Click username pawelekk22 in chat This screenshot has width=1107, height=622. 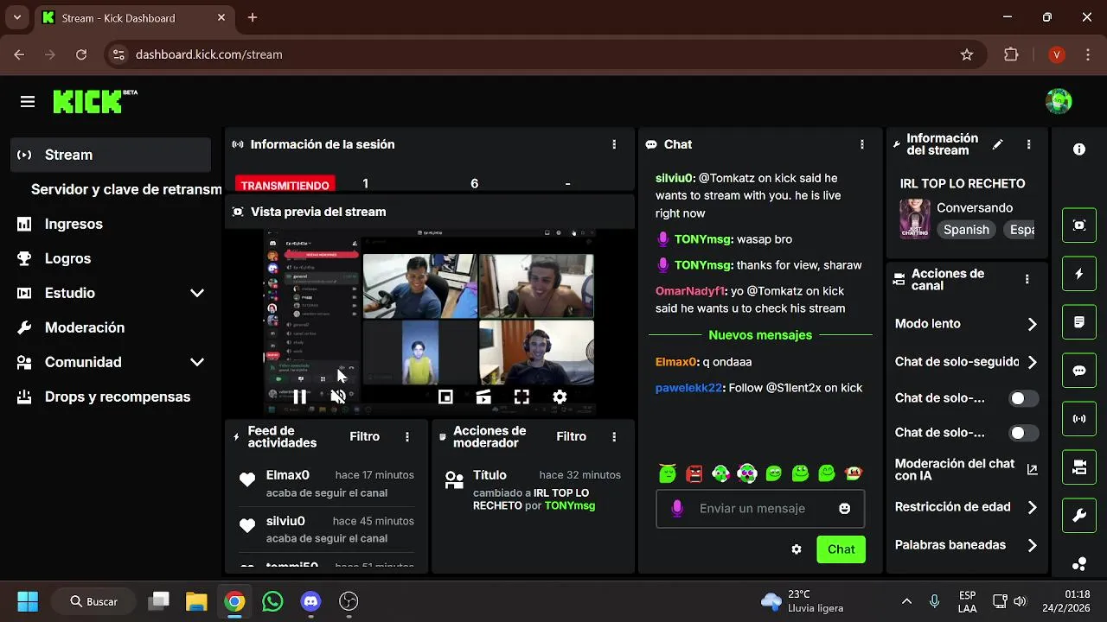pyautogui.click(x=688, y=388)
